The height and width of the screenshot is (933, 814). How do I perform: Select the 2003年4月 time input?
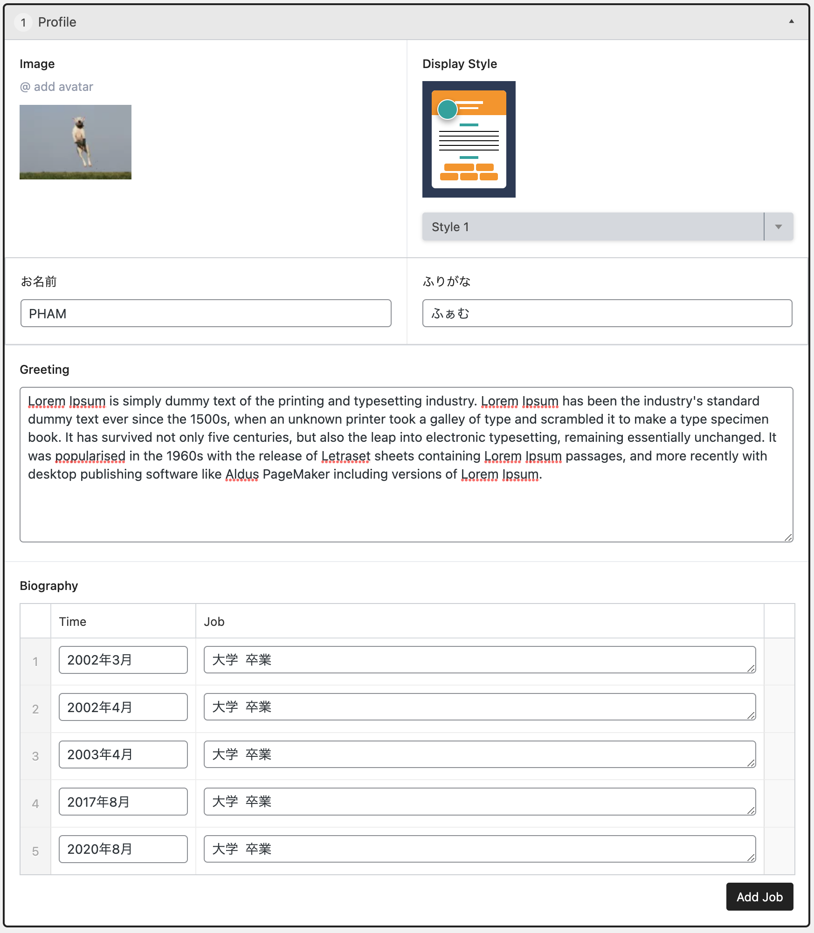point(123,755)
